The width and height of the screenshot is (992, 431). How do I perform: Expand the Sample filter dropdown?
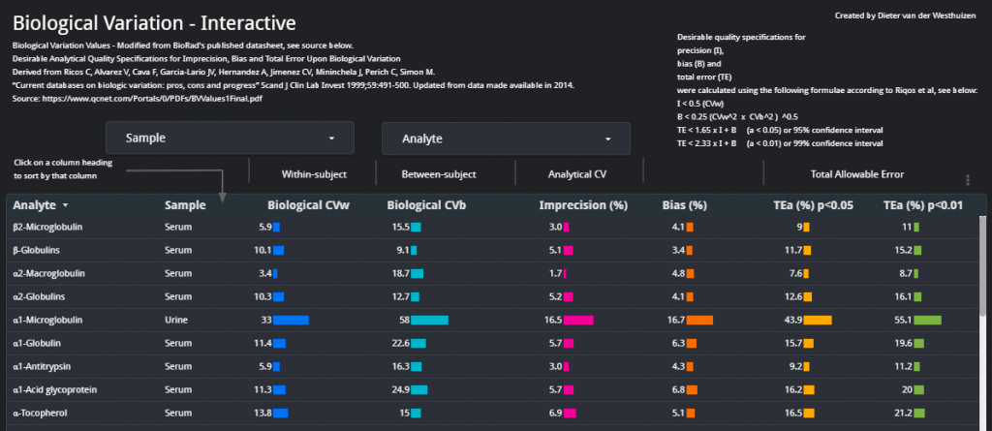(229, 139)
